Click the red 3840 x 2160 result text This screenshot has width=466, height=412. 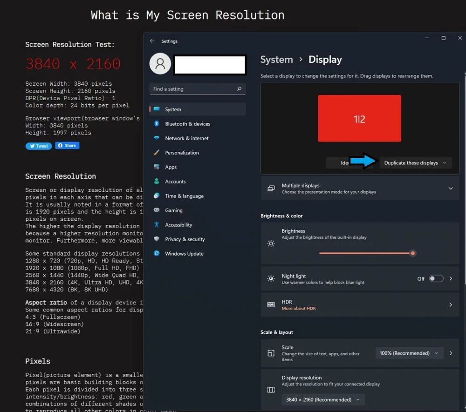(x=73, y=63)
